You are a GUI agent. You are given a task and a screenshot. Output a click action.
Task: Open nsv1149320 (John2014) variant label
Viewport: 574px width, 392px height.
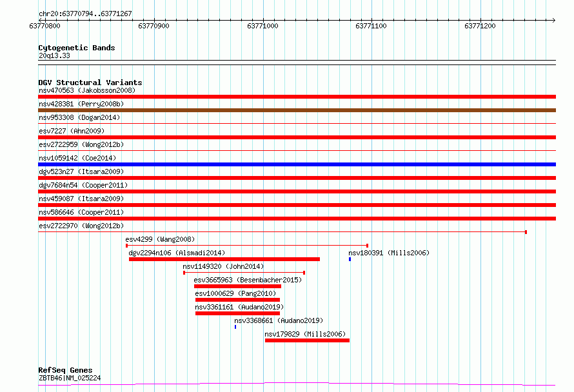[x=223, y=266]
